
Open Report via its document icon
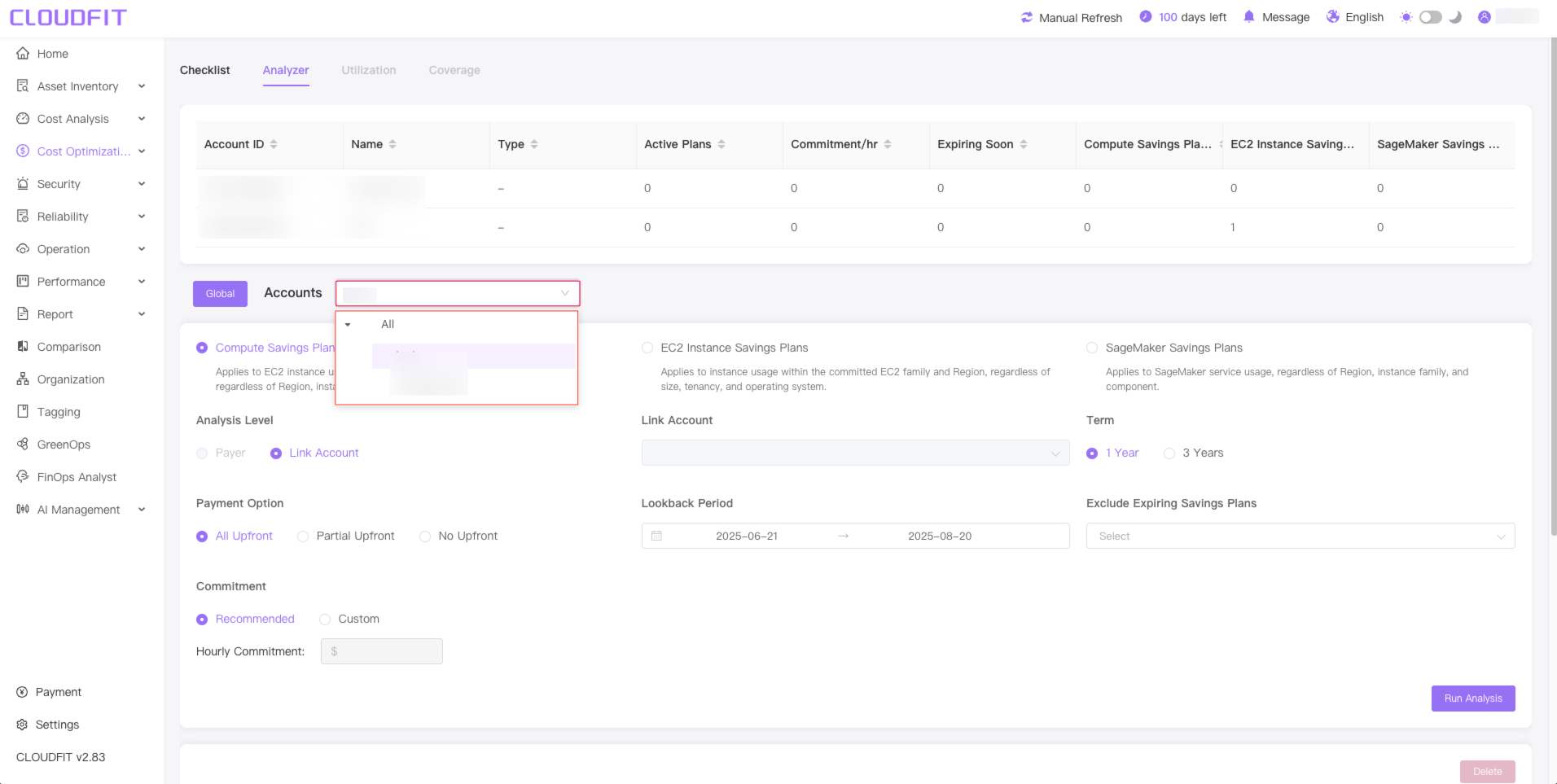(x=23, y=314)
